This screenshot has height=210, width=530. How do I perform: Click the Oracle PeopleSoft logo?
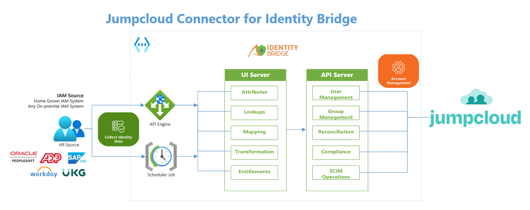click(23, 157)
